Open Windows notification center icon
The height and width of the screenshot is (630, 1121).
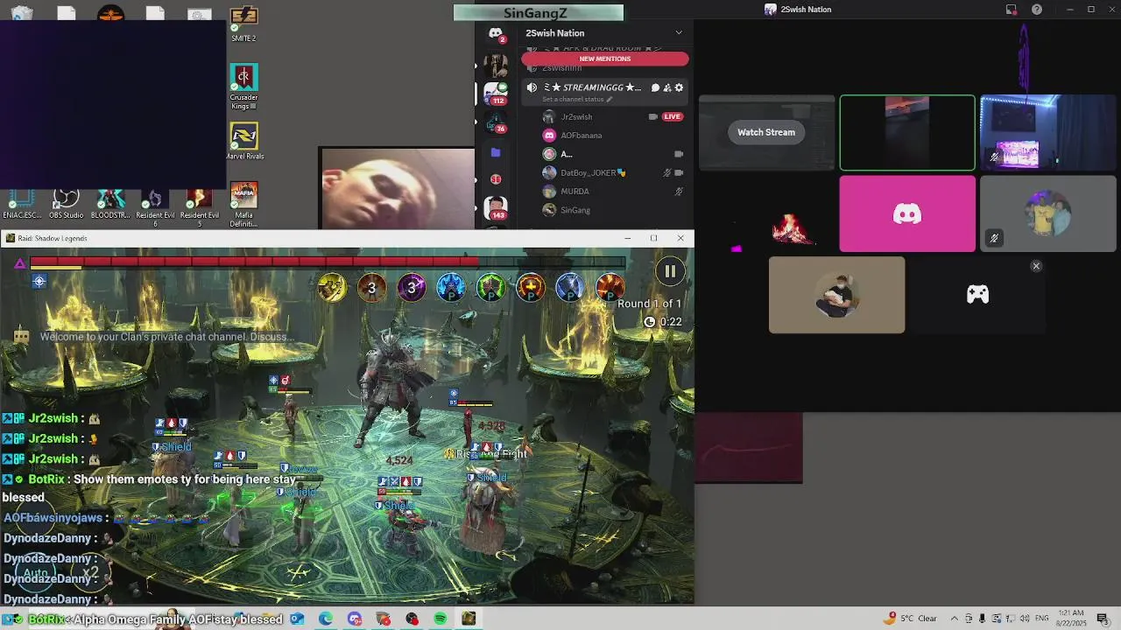pos(1103,619)
